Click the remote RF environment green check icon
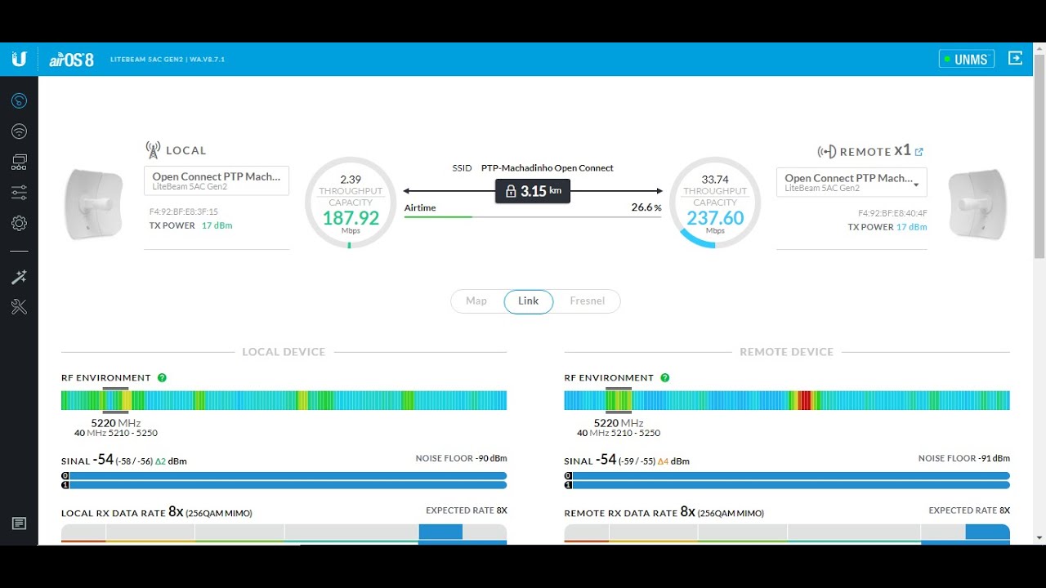1046x588 pixels. click(664, 377)
